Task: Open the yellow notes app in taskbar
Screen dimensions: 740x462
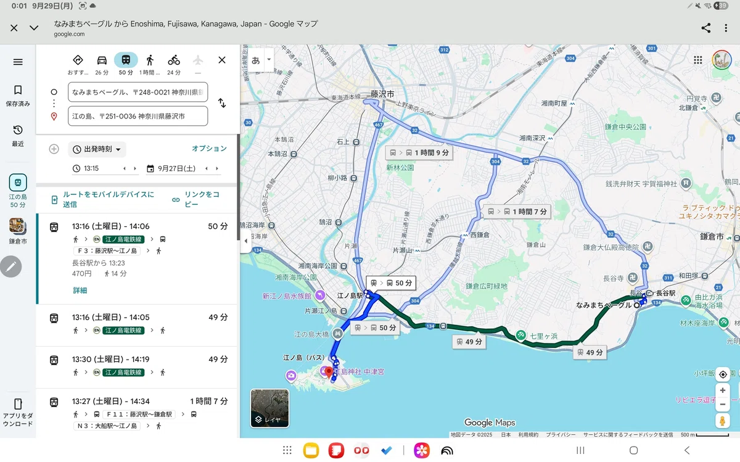Action: click(x=311, y=450)
